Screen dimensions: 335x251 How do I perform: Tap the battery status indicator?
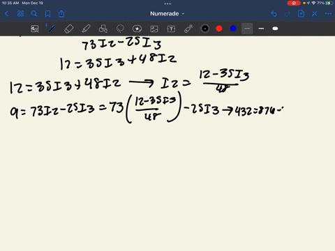[329, 3]
